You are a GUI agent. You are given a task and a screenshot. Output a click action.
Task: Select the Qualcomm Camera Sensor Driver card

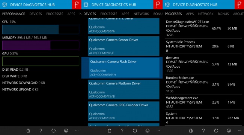point(124,46)
